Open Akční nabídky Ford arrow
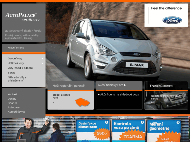This screenshot has width=190, height=142. (x=125, y=85)
